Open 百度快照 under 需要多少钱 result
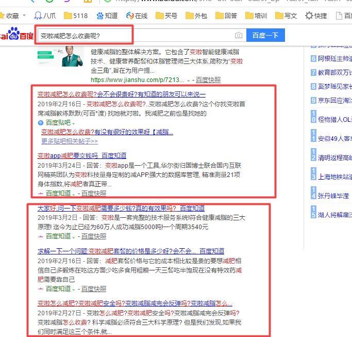 point(94,236)
